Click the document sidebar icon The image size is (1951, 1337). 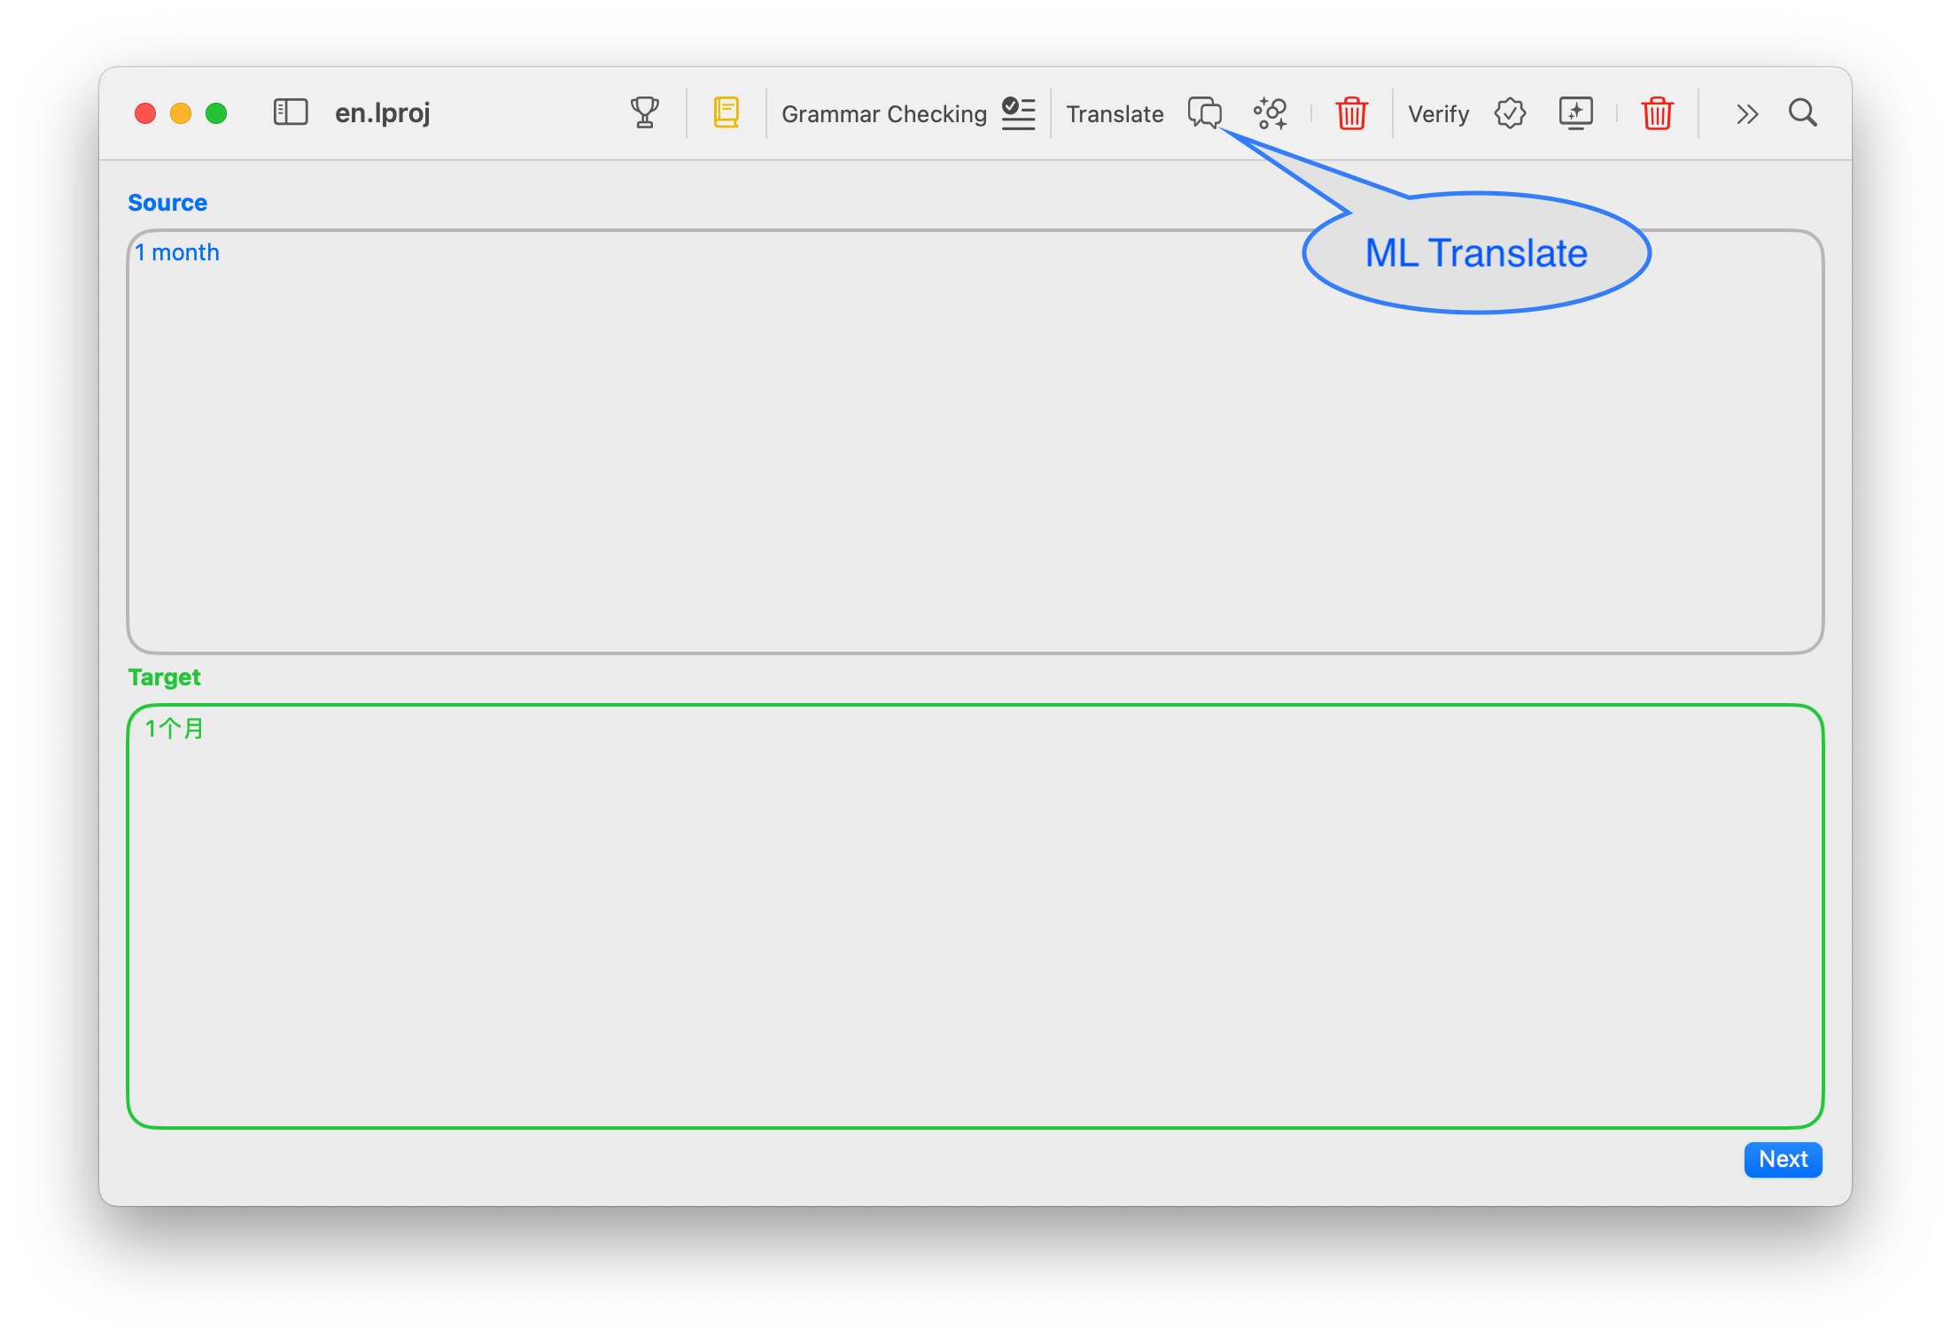pyautogui.click(x=292, y=112)
